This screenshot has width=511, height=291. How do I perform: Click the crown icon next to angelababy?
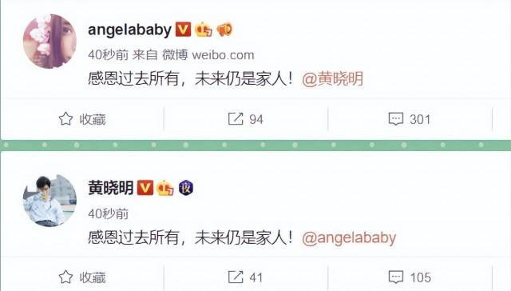204,30
